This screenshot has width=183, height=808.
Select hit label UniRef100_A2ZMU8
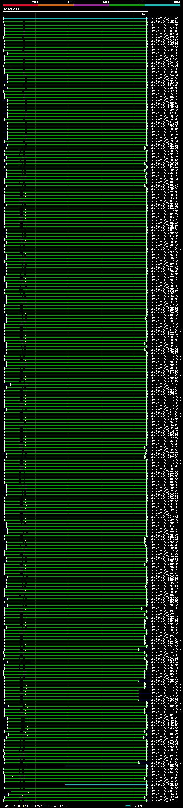click(x=164, y=69)
